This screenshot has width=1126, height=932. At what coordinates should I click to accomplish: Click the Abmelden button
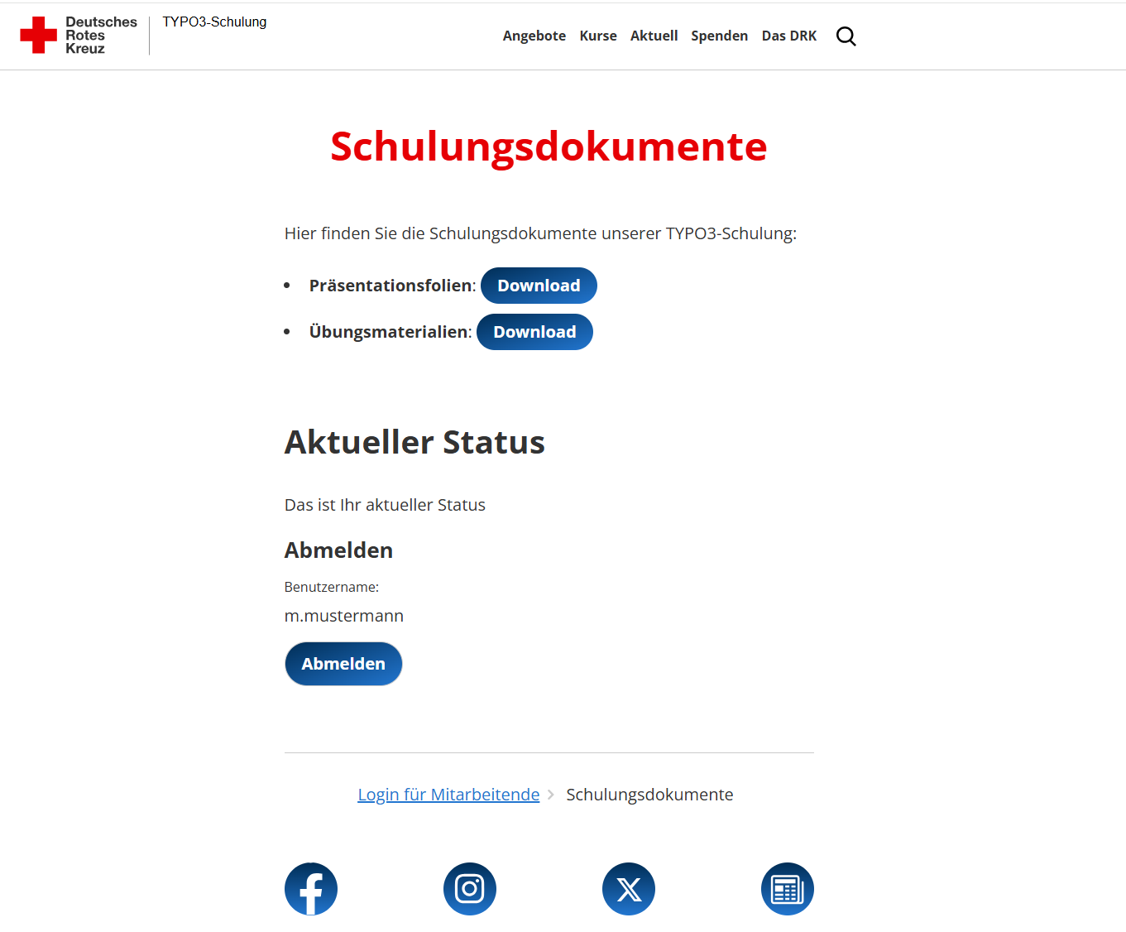tap(343, 664)
